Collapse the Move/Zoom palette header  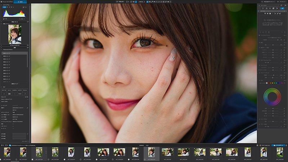click(1, 22)
